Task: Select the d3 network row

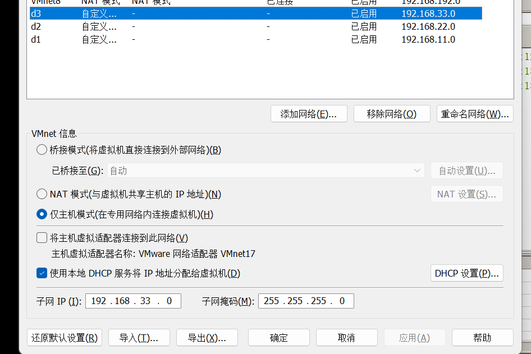Action: point(168,13)
